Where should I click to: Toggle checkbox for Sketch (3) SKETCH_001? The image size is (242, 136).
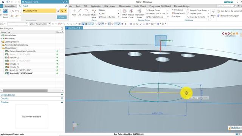pyautogui.click(x=6, y=61)
